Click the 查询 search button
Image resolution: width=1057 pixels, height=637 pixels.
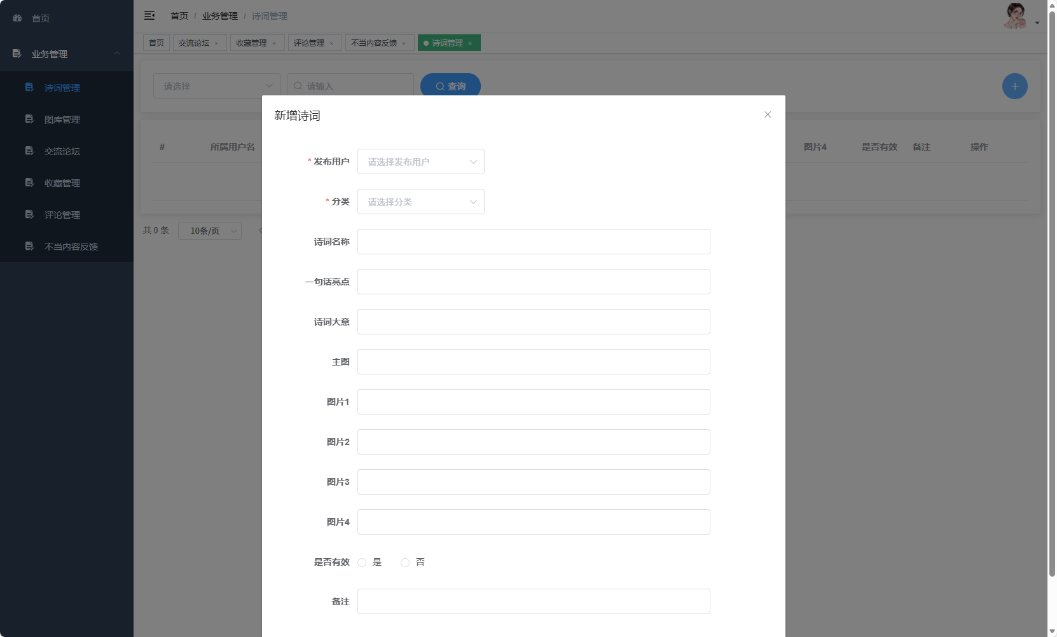coord(450,85)
